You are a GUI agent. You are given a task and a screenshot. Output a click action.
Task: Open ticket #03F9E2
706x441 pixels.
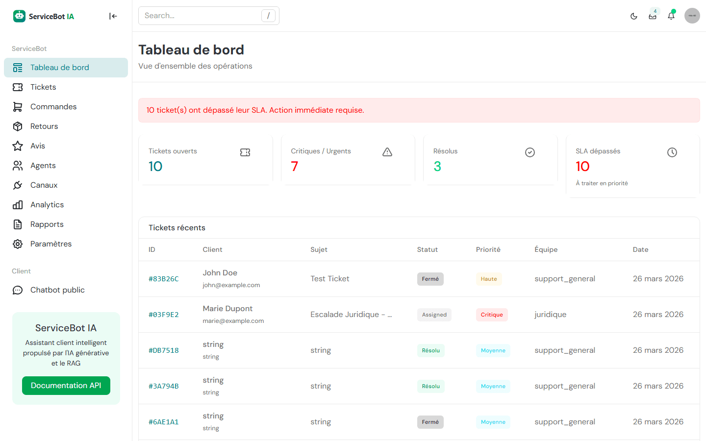(x=164, y=315)
